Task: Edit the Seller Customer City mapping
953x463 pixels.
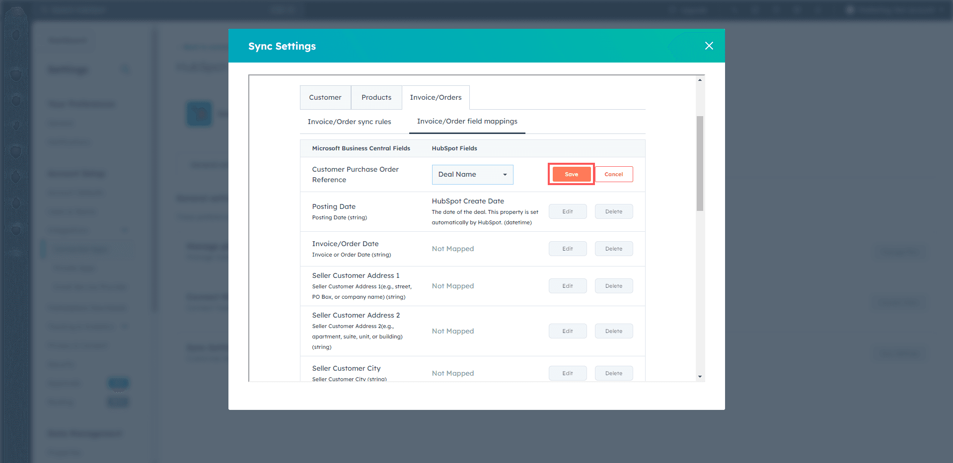Action: pyautogui.click(x=568, y=373)
